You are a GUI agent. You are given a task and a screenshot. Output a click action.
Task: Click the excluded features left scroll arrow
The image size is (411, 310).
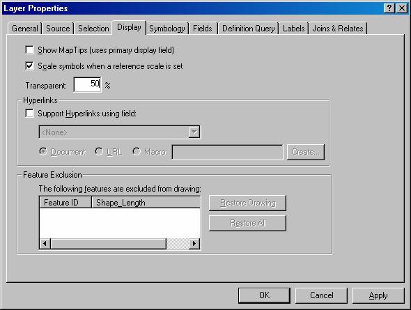click(x=45, y=243)
